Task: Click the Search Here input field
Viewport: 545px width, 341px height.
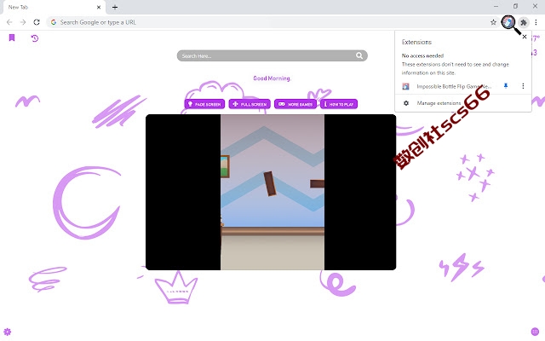Action: [272, 55]
